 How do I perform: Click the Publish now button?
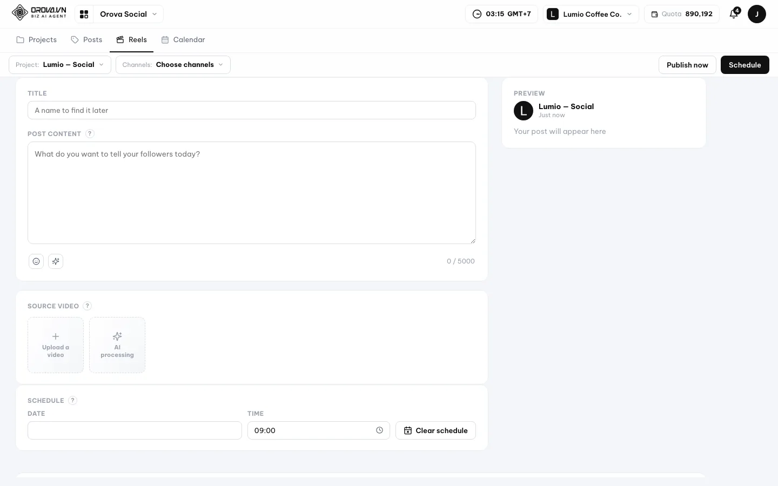coord(687,65)
